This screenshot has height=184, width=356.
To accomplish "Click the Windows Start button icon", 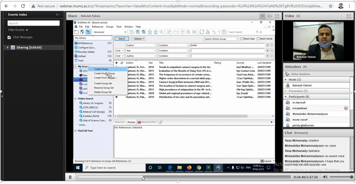I will click(x=78, y=168).
